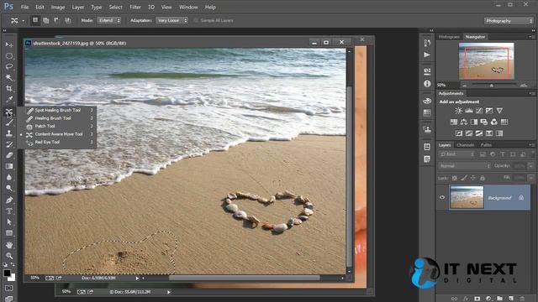The image size is (538, 302).
Task: Toggle lock all in Layers panel
Action: click(483, 178)
